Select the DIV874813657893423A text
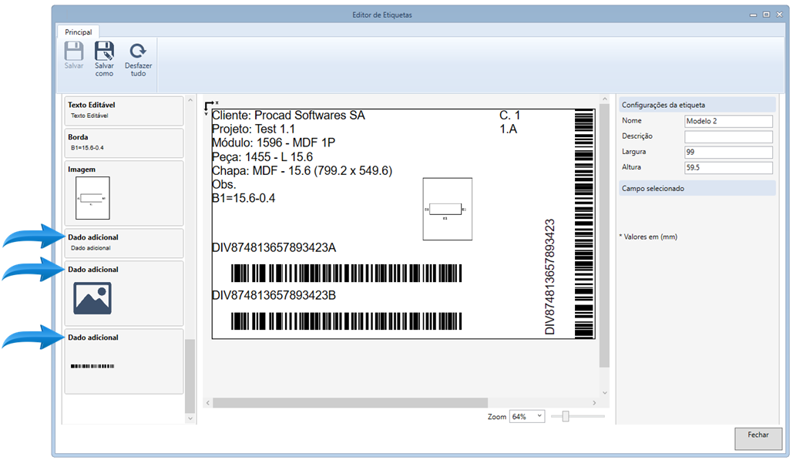Screen dimensions: 793x460 coord(274,247)
